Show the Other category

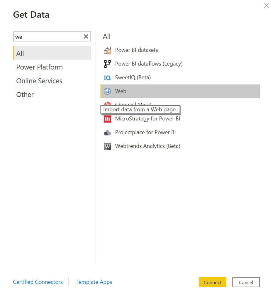[25, 95]
